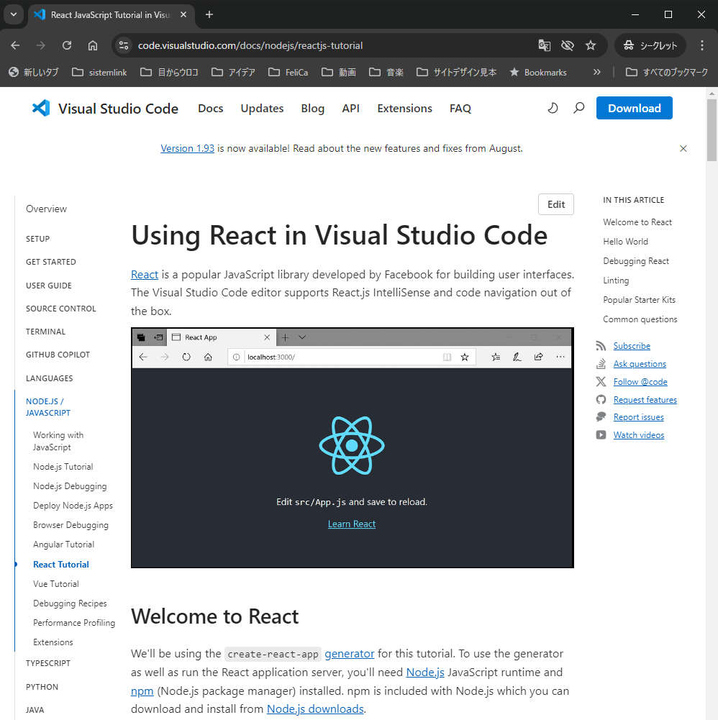The width and height of the screenshot is (718, 720).
Task: Bookmark this page via the star
Action: (x=591, y=45)
